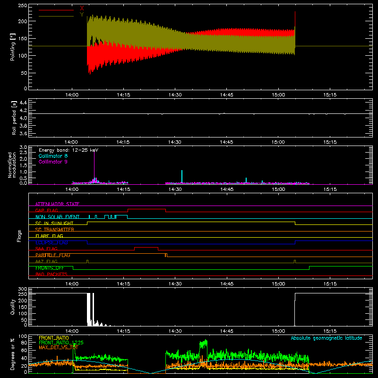Click the 300 value on quality axis
Screen dimensions: 378x378
coord(23,289)
